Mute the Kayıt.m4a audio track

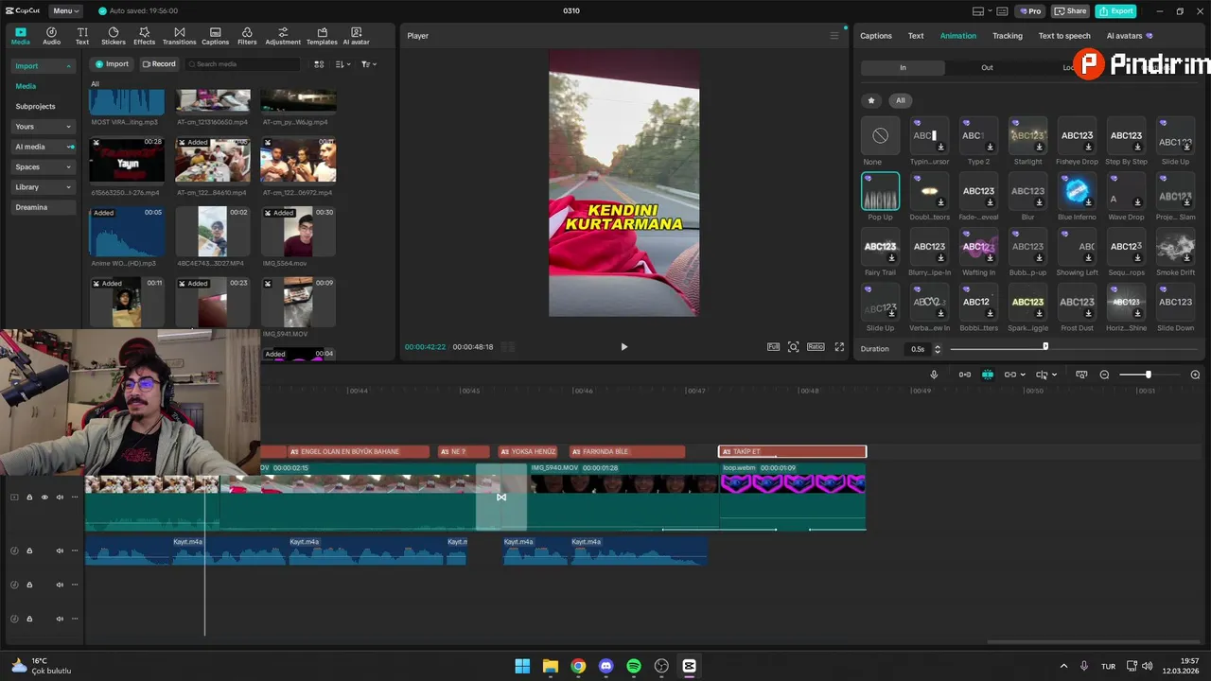click(60, 550)
